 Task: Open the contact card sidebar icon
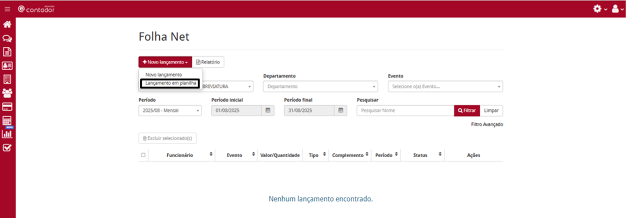[7, 65]
